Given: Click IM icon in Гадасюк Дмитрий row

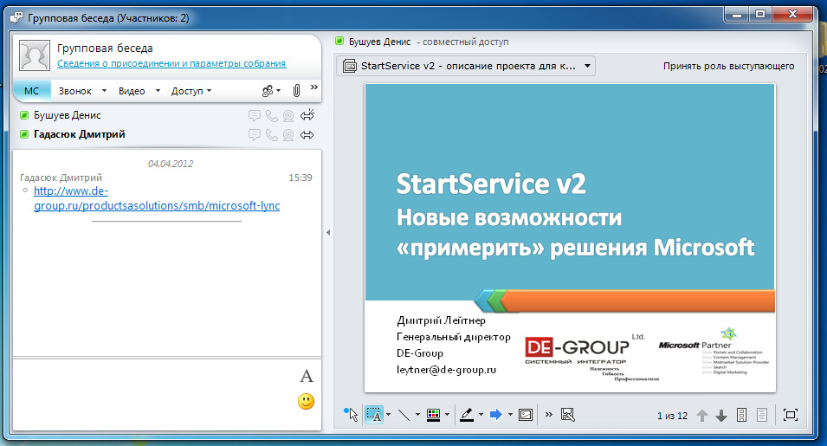Looking at the screenshot, I should click(255, 135).
